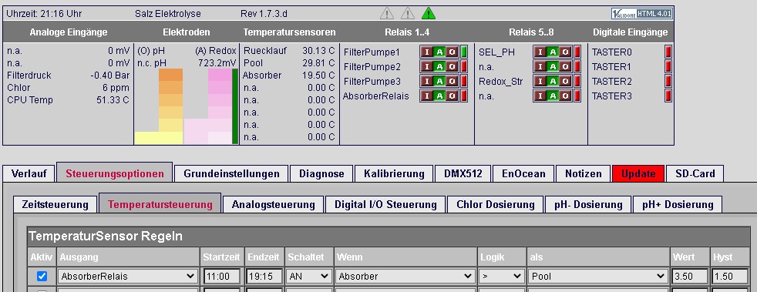Open the Validome HTML 4.01 badge

(641, 14)
